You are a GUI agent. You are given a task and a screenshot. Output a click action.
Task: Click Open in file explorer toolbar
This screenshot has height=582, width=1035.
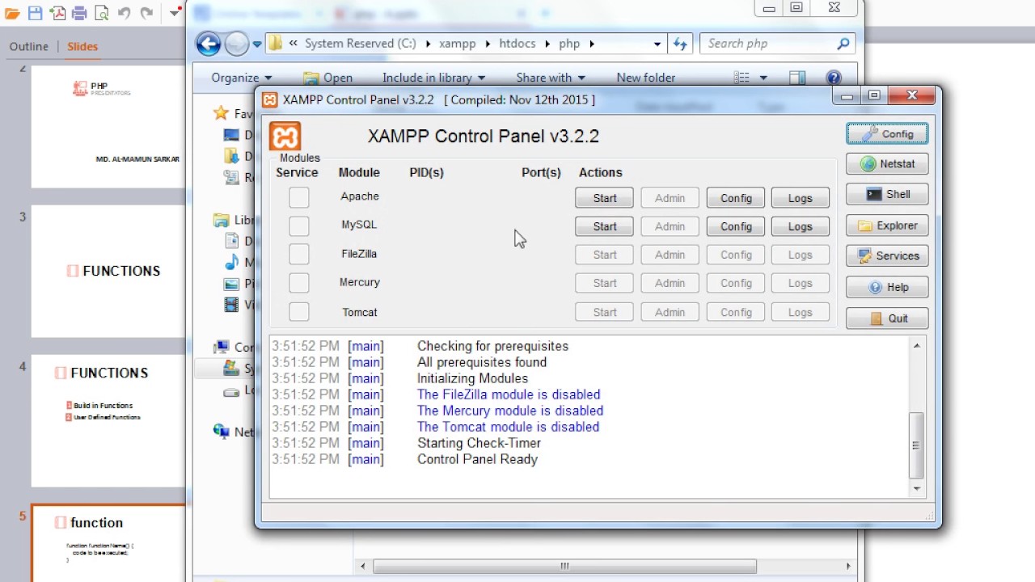(327, 78)
